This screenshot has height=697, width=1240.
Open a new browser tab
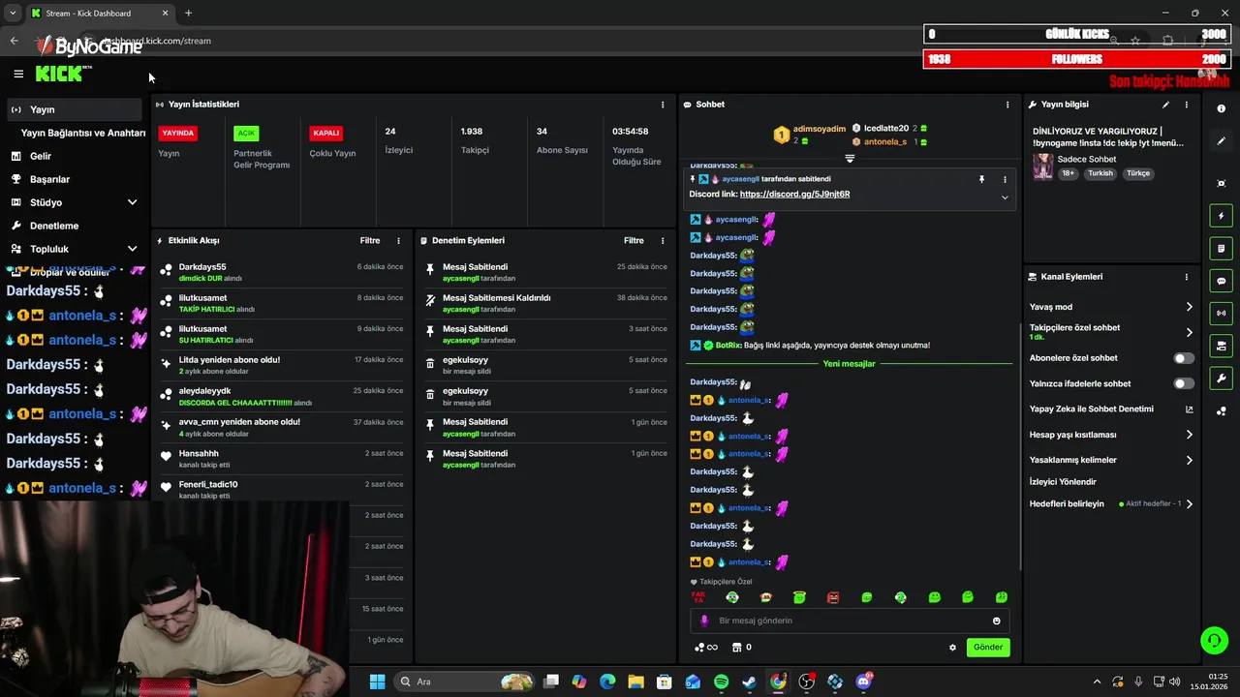(188, 14)
